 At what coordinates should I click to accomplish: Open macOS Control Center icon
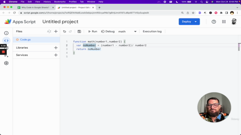click(x=207, y=2)
